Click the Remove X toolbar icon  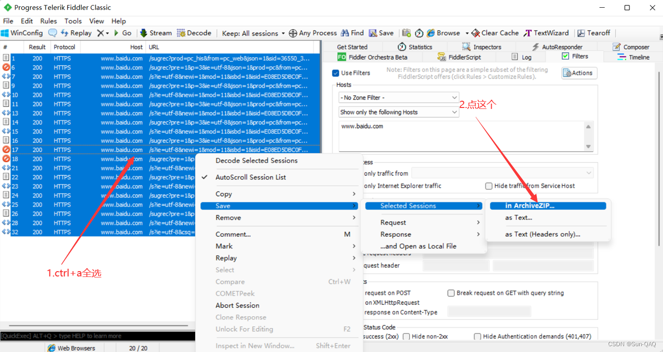[x=100, y=33]
